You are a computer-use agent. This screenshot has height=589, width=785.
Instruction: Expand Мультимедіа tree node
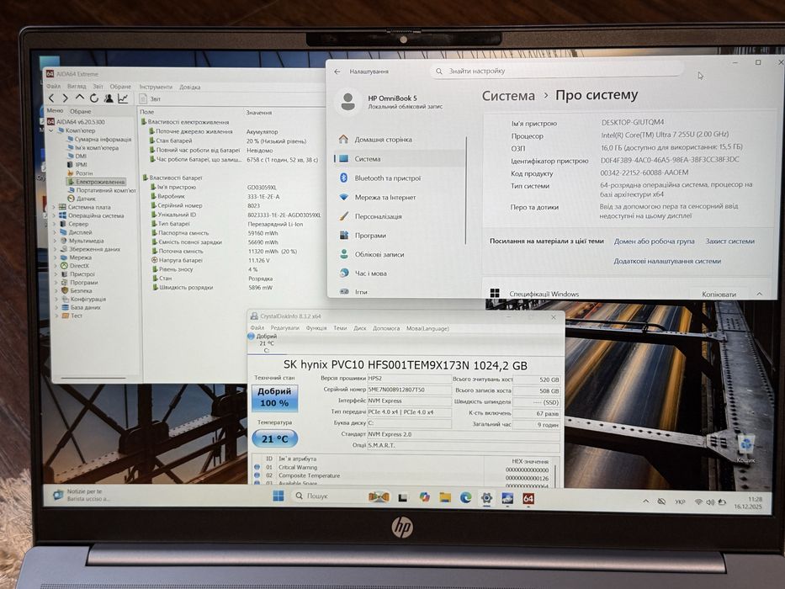(54, 241)
